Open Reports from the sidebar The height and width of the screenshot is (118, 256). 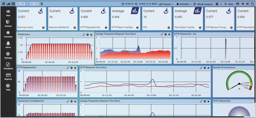tap(8, 76)
